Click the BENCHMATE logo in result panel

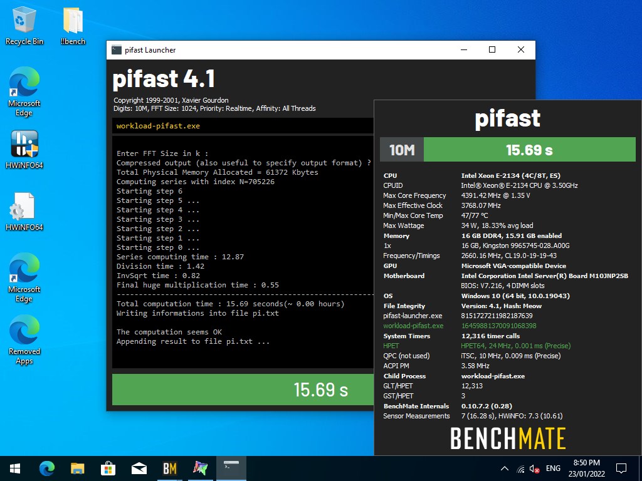508,438
